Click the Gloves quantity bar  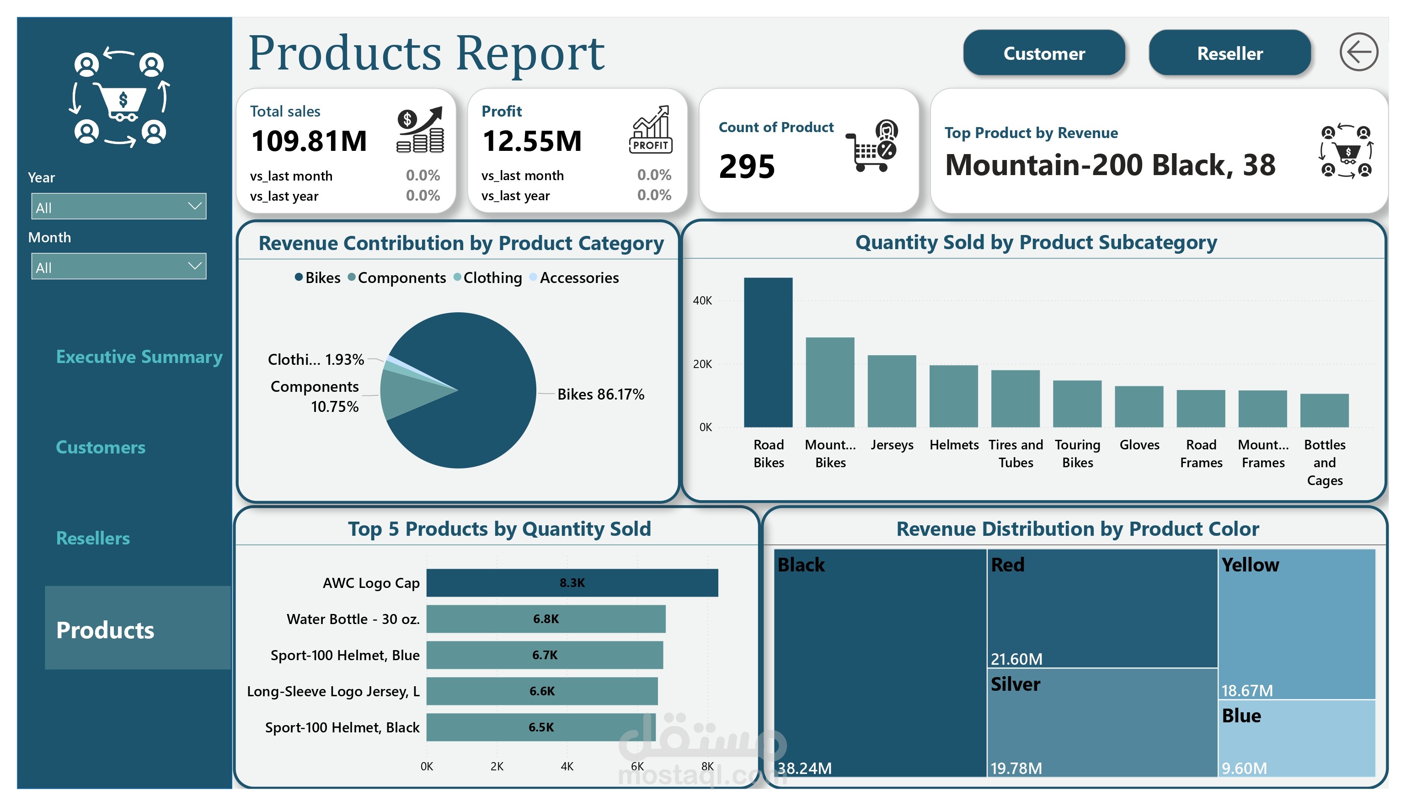click(x=1139, y=406)
